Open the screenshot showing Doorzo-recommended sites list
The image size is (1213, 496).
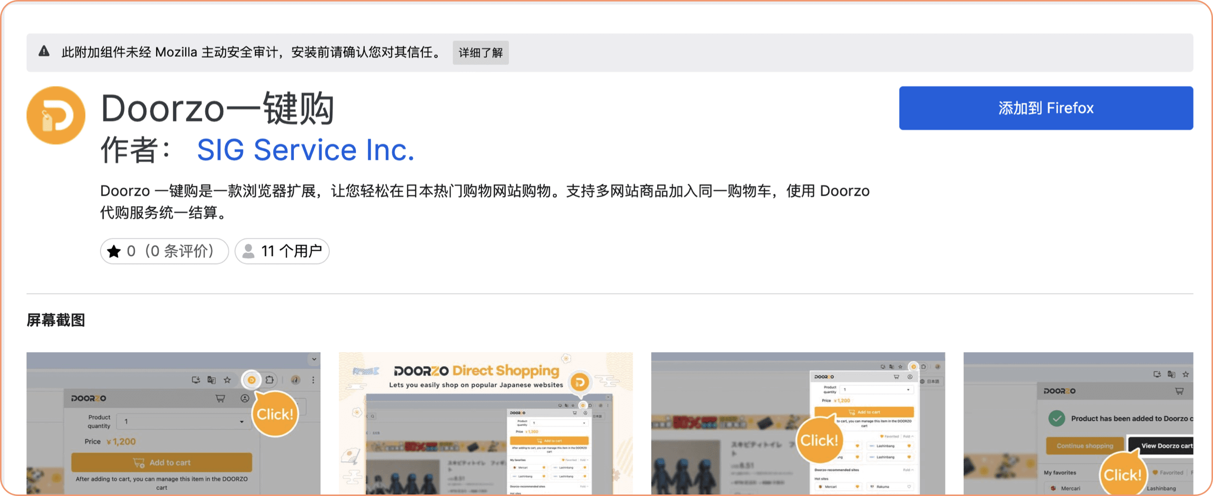coord(798,424)
